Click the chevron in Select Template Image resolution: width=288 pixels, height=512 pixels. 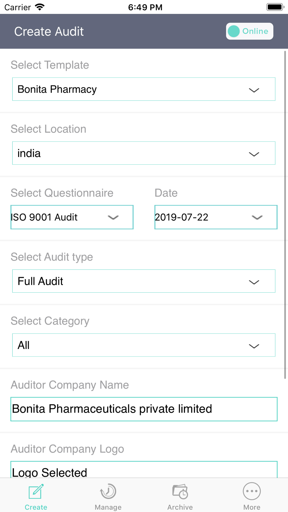[254, 90]
